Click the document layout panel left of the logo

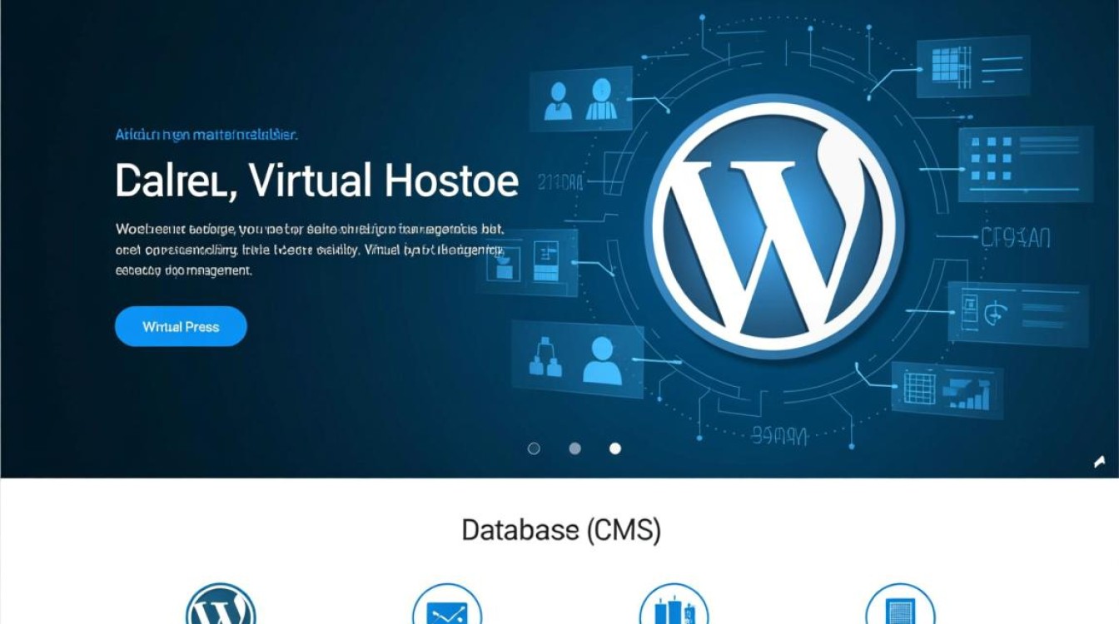pos(527,262)
